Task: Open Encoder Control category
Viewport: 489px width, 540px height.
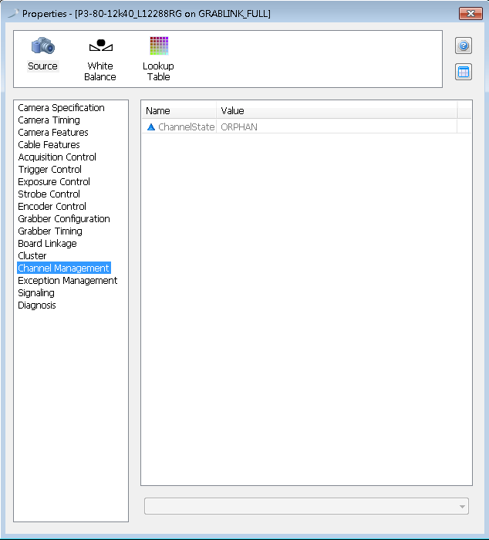Action: (x=52, y=207)
